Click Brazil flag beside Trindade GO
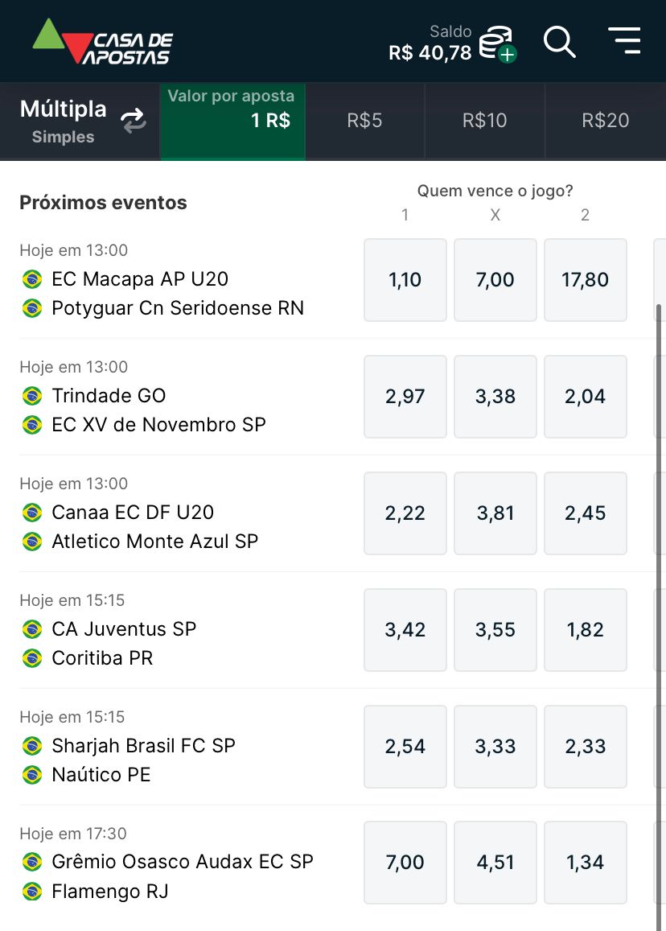The image size is (666, 931). [32, 395]
